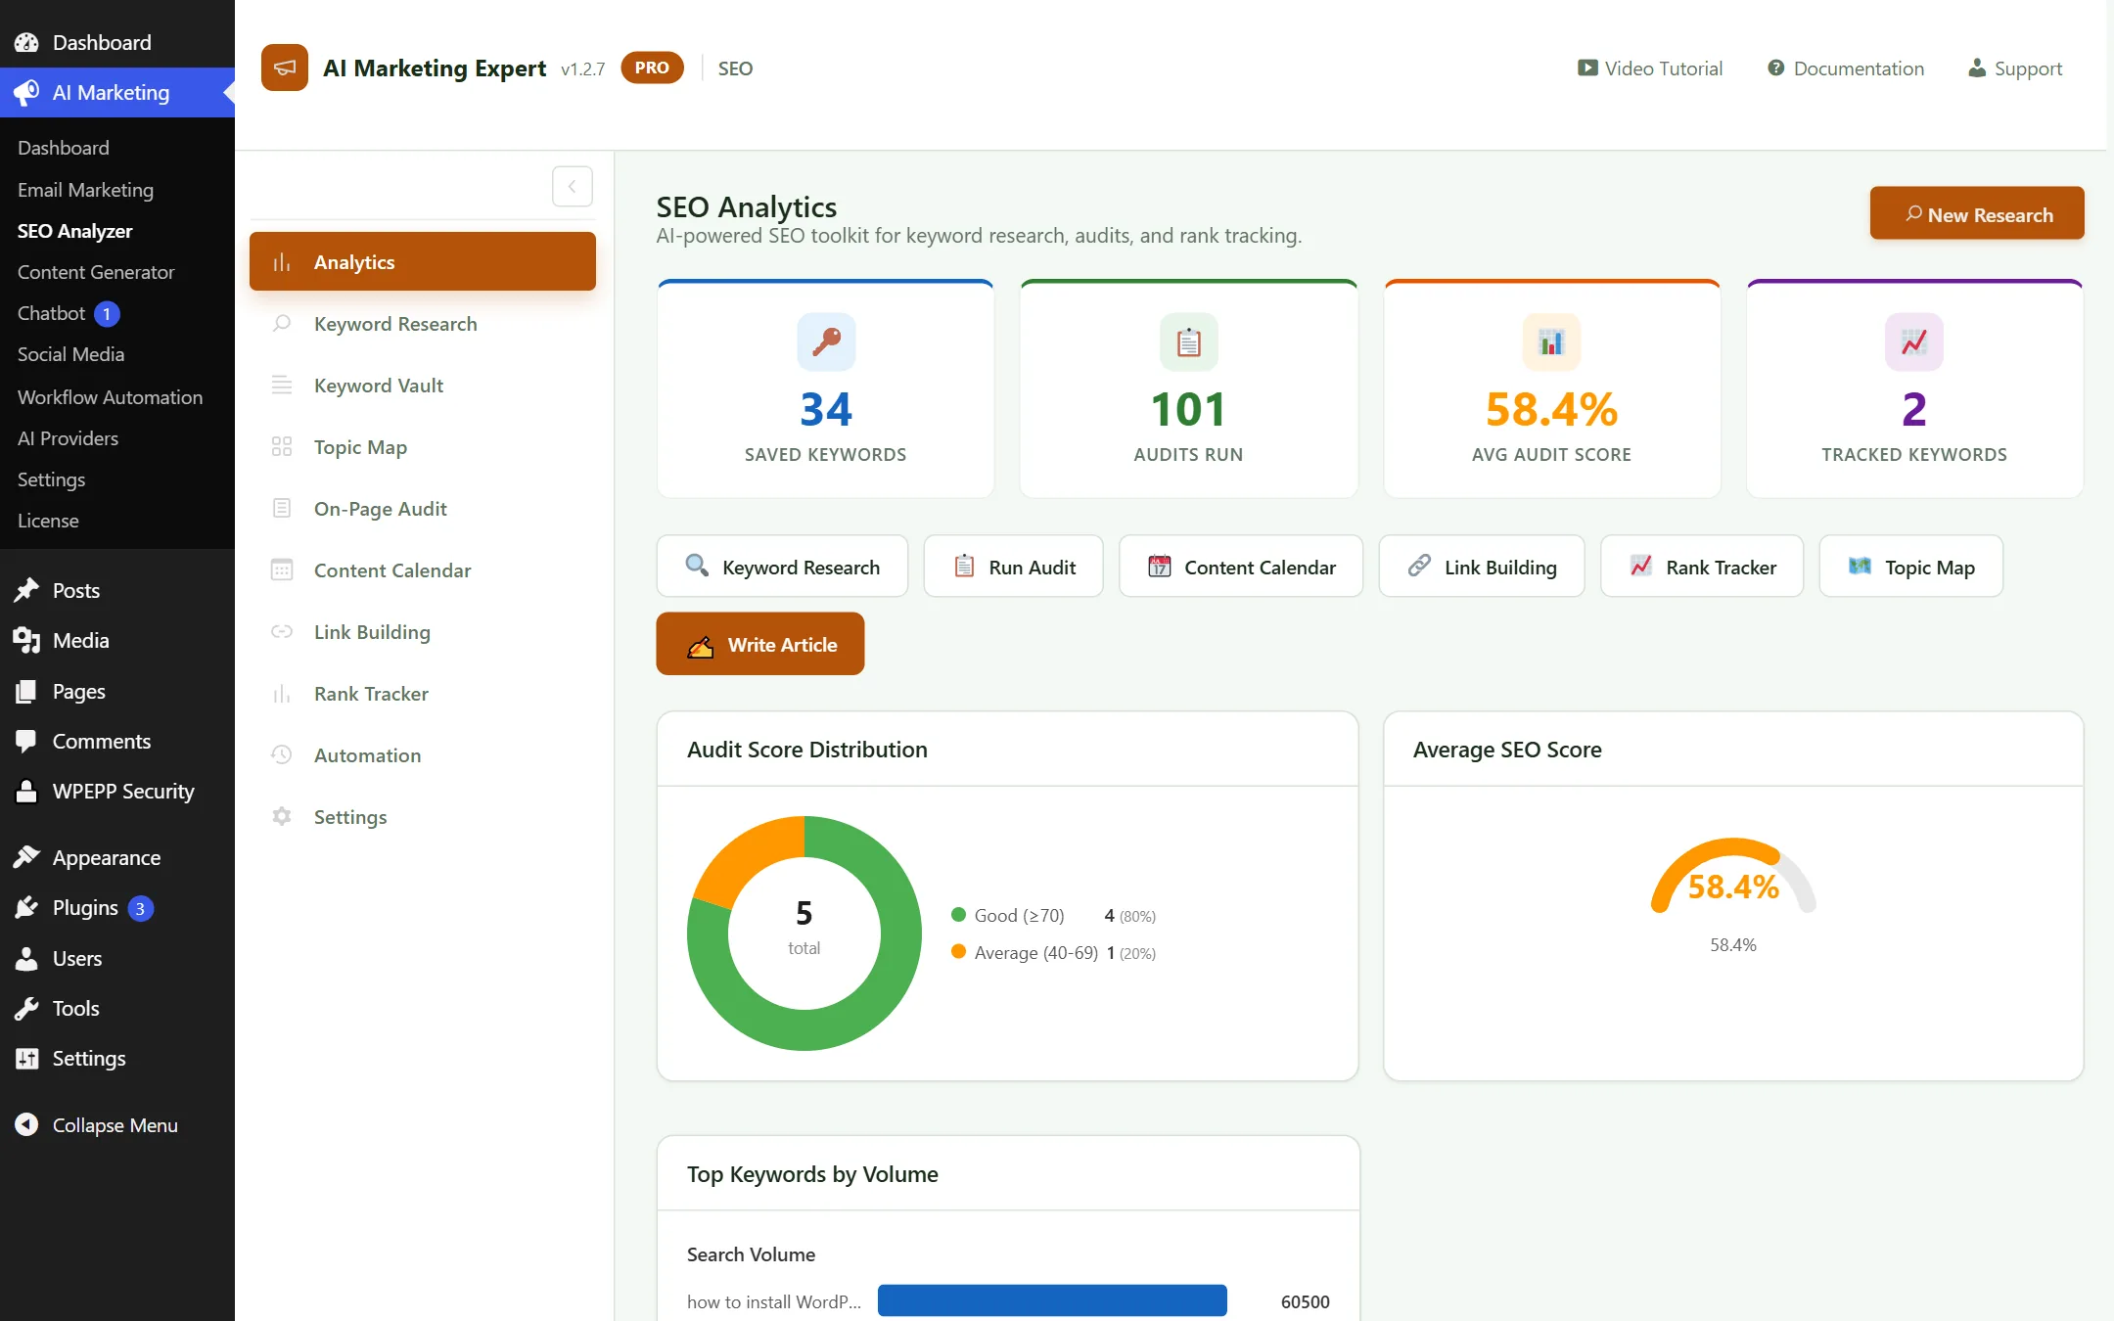The height and width of the screenshot is (1321, 2114).
Task: Click the PRO badge in the header
Action: (x=652, y=68)
